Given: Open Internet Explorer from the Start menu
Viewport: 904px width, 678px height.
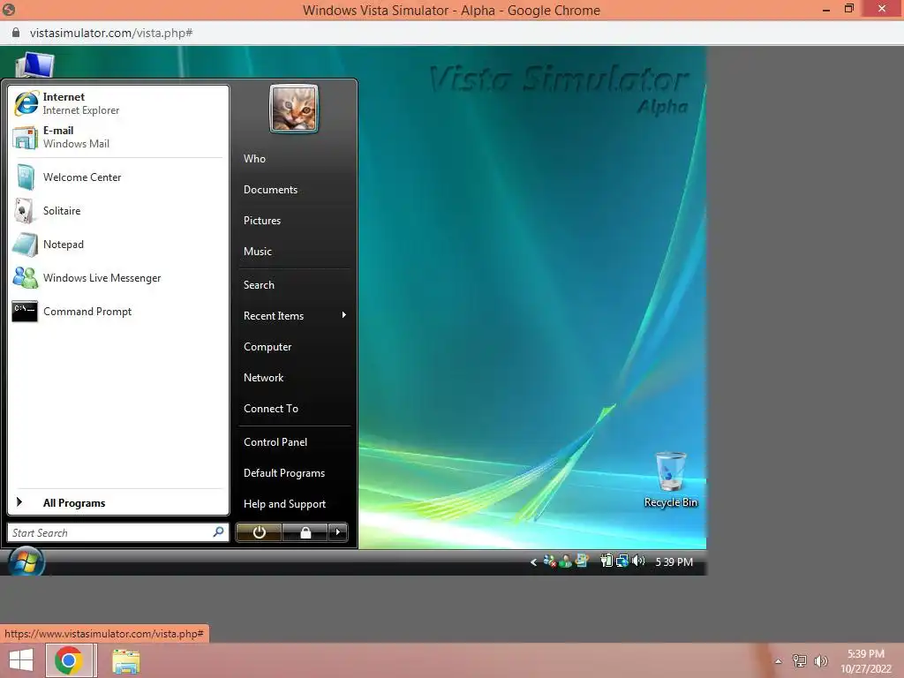Looking at the screenshot, I should coord(118,103).
